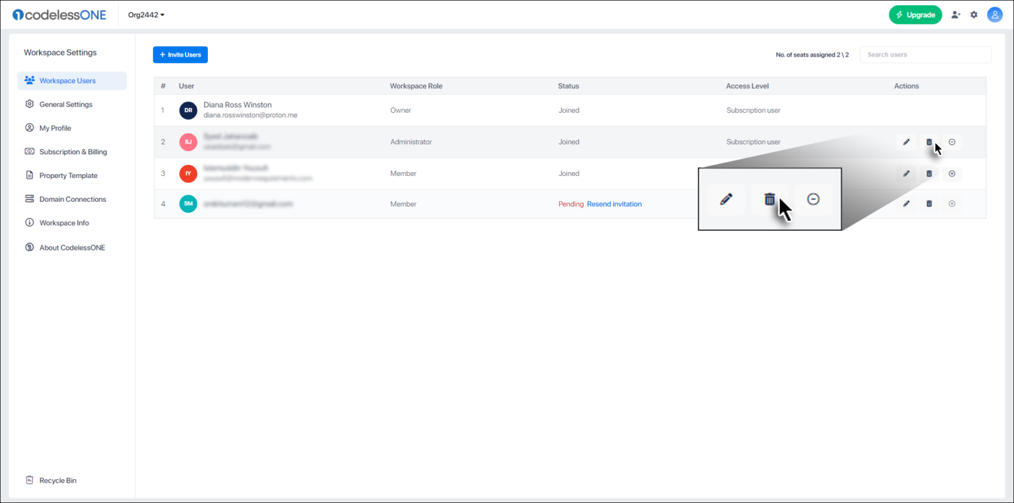Select the Domain Connections icon in the sidebar
Viewport: 1014px width, 503px height.
(x=29, y=198)
